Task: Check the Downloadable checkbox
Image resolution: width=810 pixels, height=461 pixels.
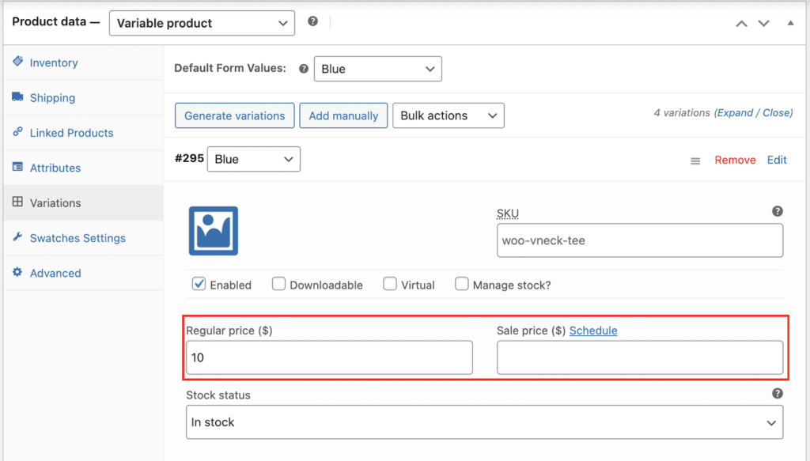Action: (x=278, y=284)
